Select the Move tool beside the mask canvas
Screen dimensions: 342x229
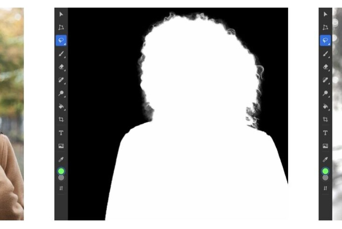click(x=61, y=14)
